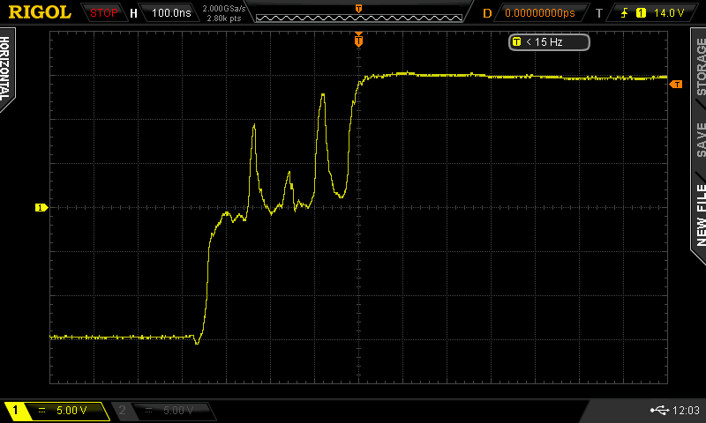Open the STORAGE menu tab
This screenshot has width=706, height=423.
(700, 66)
